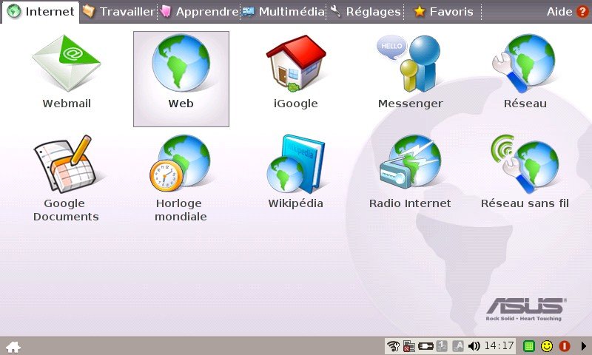Screen dimensions: 592x355
Task: Launch Google Documents
Action: 67,164
